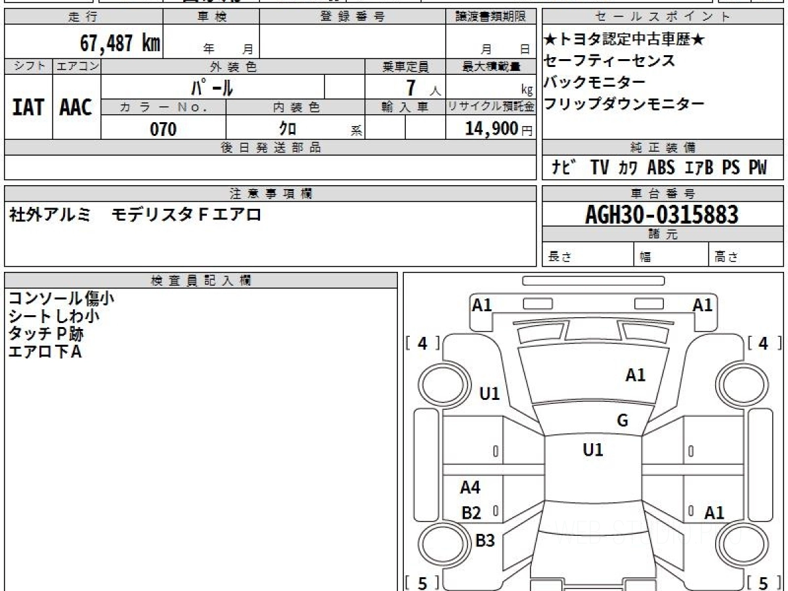Viewport: 788px width, 591px height.
Task: Click the 諸元 header
Action: (663, 234)
